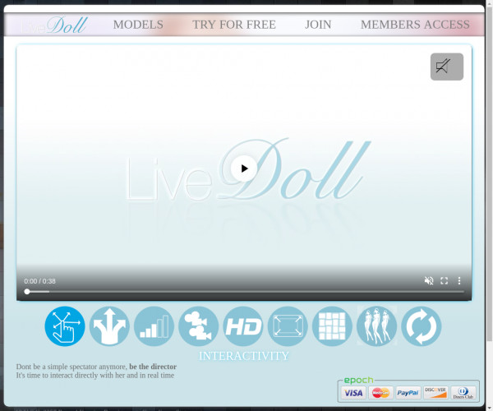
Task: Click the circular refresh arrows icon
Action: tap(422, 326)
